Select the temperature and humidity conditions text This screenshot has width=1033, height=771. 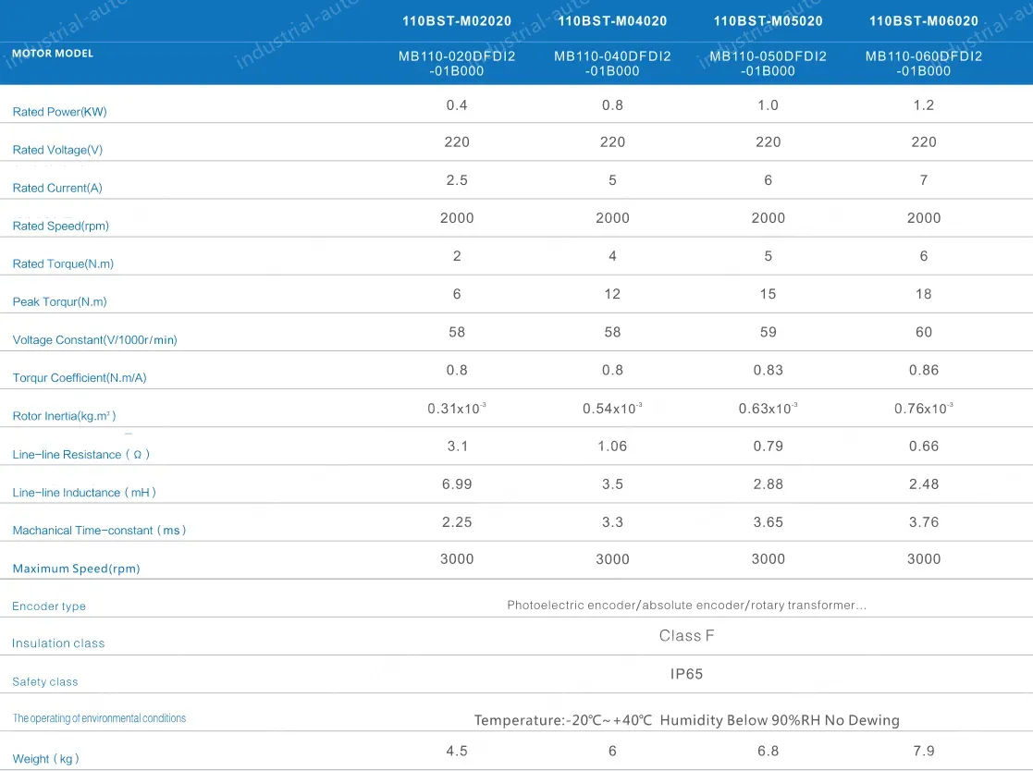click(x=686, y=720)
